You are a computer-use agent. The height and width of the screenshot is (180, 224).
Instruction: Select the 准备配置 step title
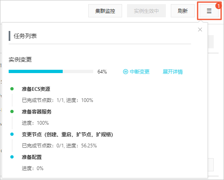tap(32, 157)
